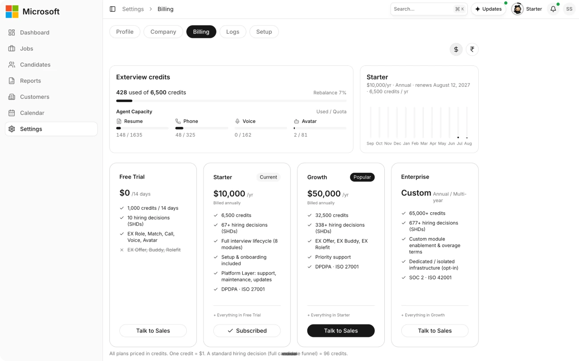This screenshot has height=361, width=579.
Task: Click the Voice capacity bar
Action: (261, 128)
